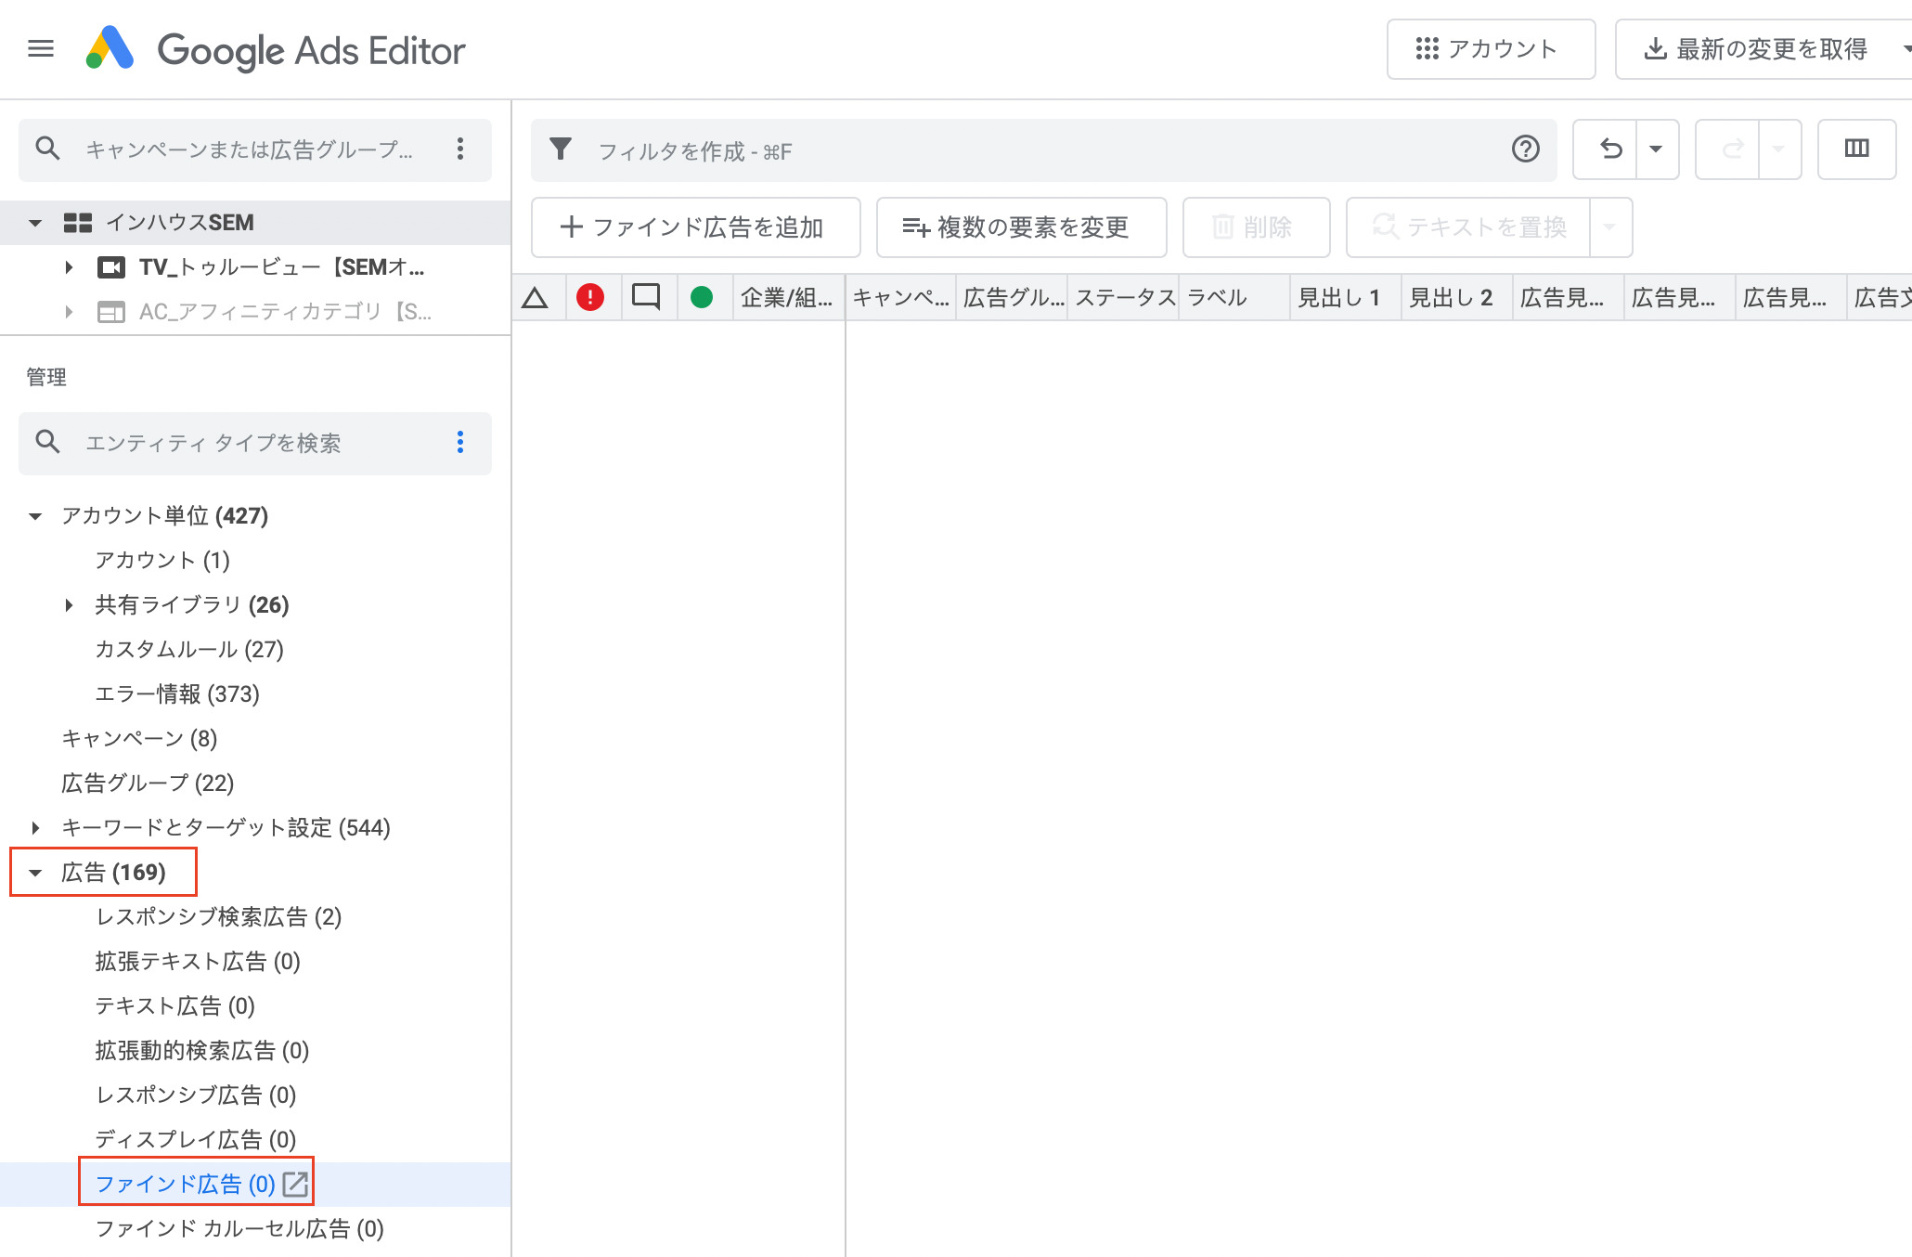
Task: Expand the キーワードとターゲット設定 node
Action: click(x=35, y=828)
